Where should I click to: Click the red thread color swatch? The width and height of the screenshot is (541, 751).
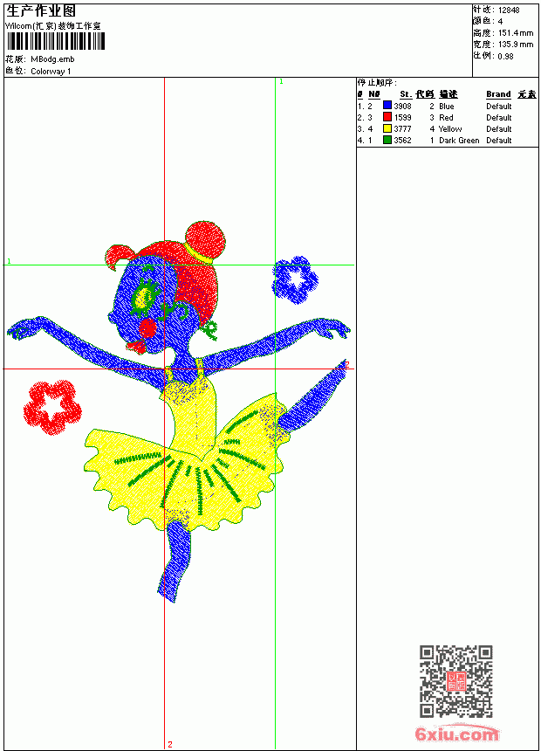tap(387, 117)
